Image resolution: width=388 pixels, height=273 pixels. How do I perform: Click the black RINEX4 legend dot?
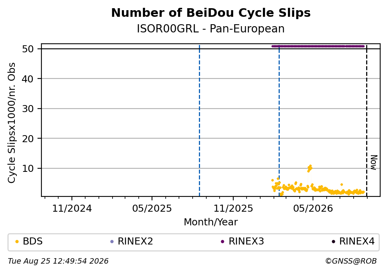333,242
